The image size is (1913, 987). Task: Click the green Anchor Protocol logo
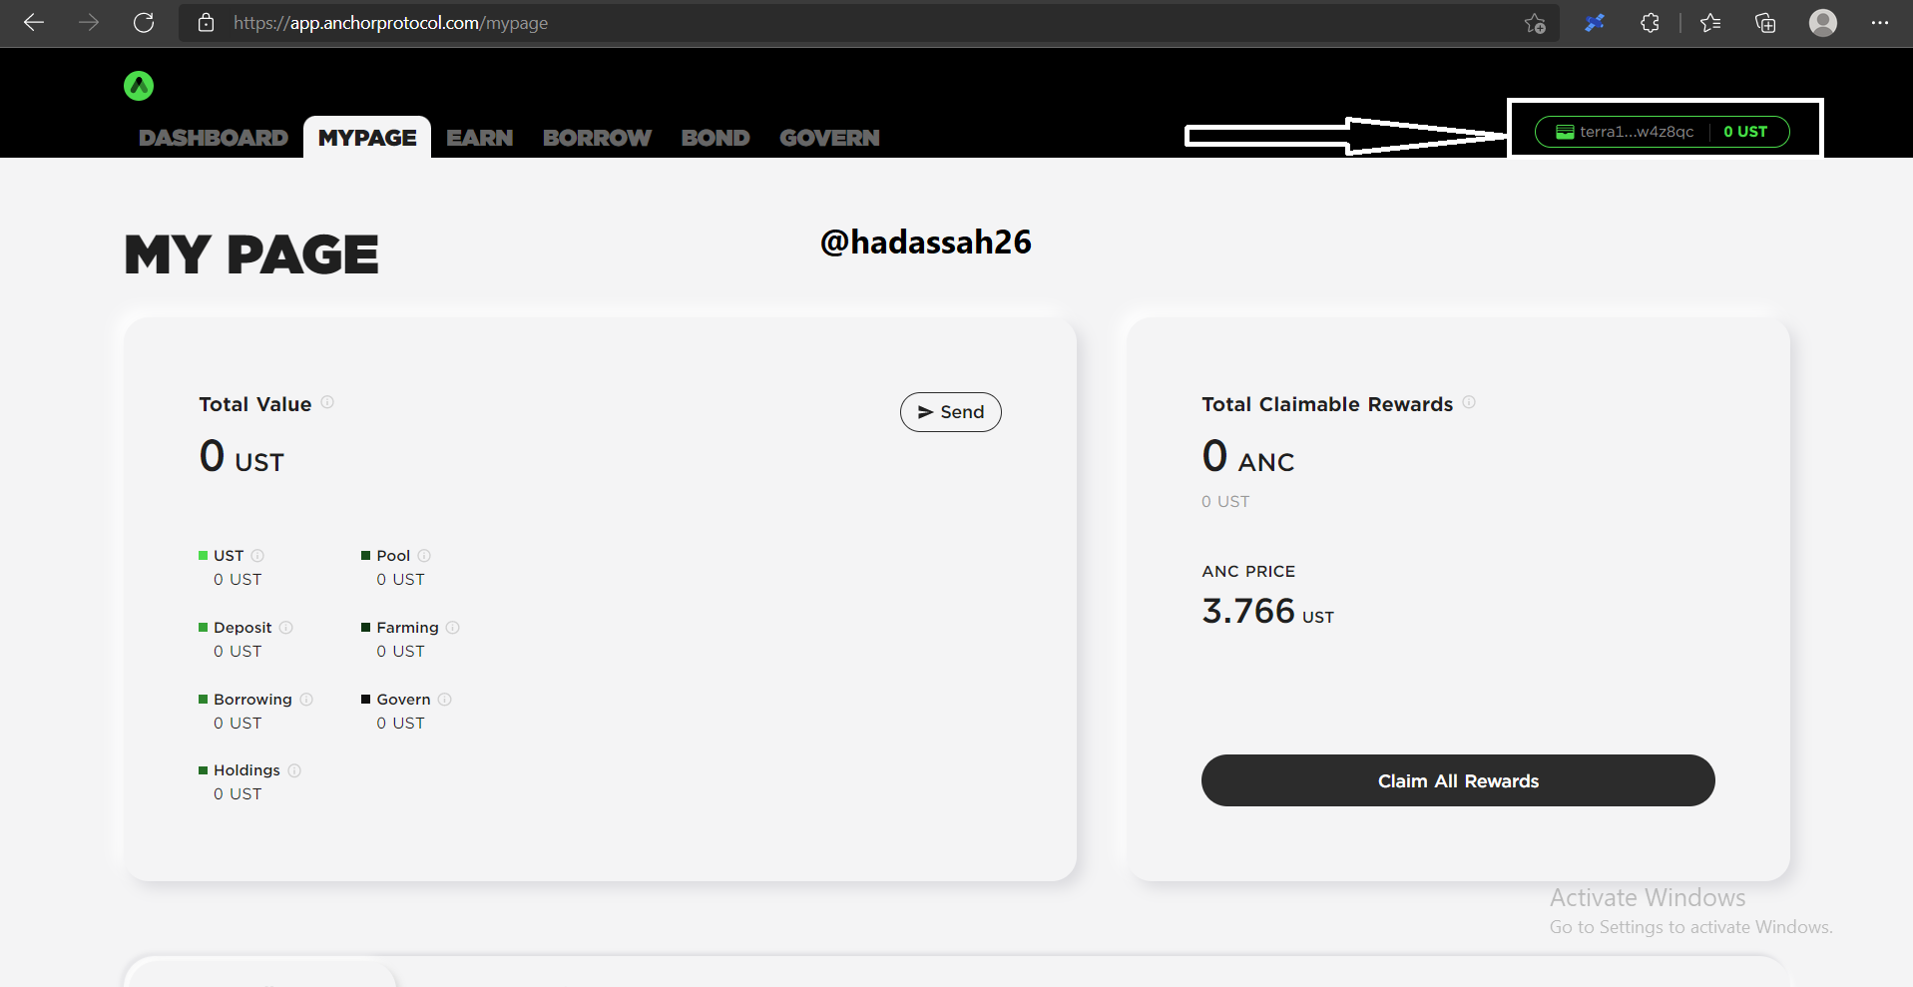click(139, 86)
